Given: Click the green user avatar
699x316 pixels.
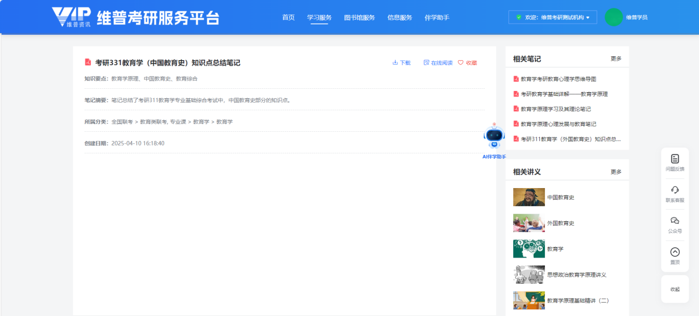Looking at the screenshot, I should (x=613, y=18).
